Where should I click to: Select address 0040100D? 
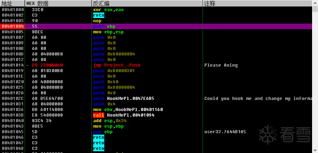pyautogui.click(x=13, y=54)
